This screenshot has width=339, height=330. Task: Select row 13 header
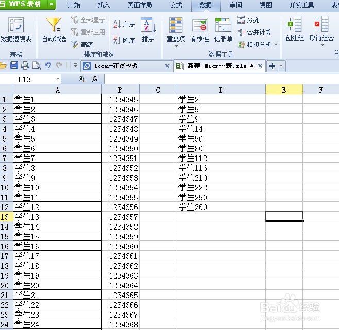pos(7,217)
